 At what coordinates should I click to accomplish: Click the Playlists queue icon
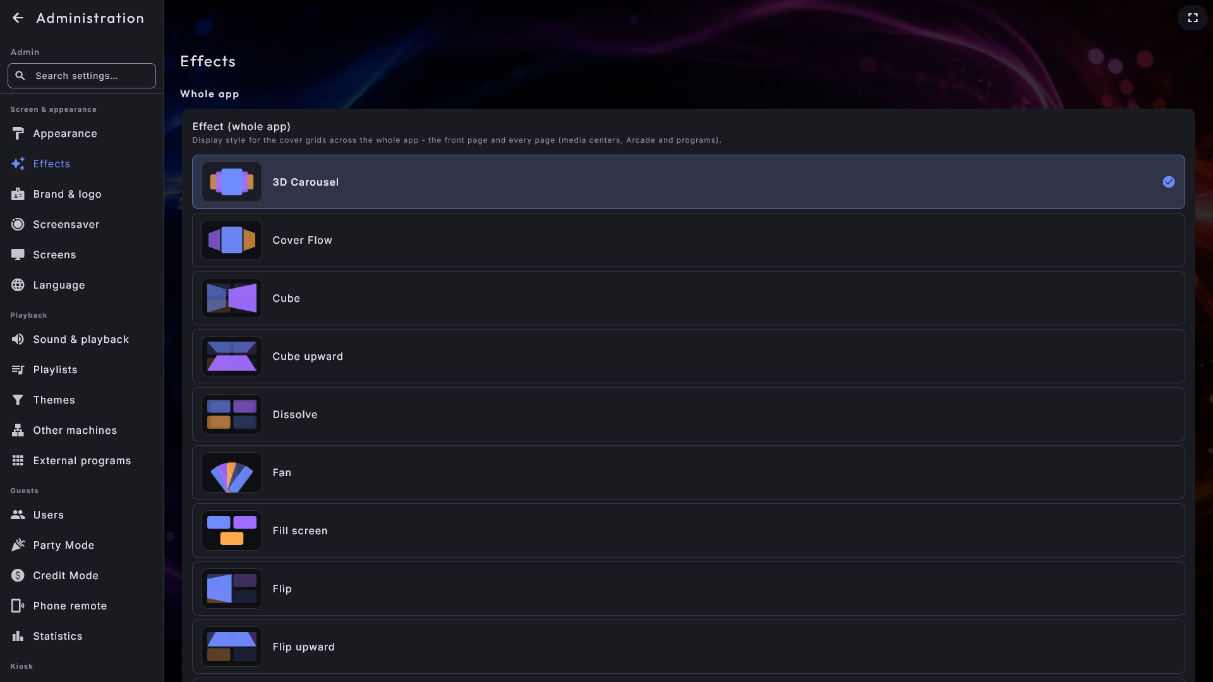[x=18, y=369]
